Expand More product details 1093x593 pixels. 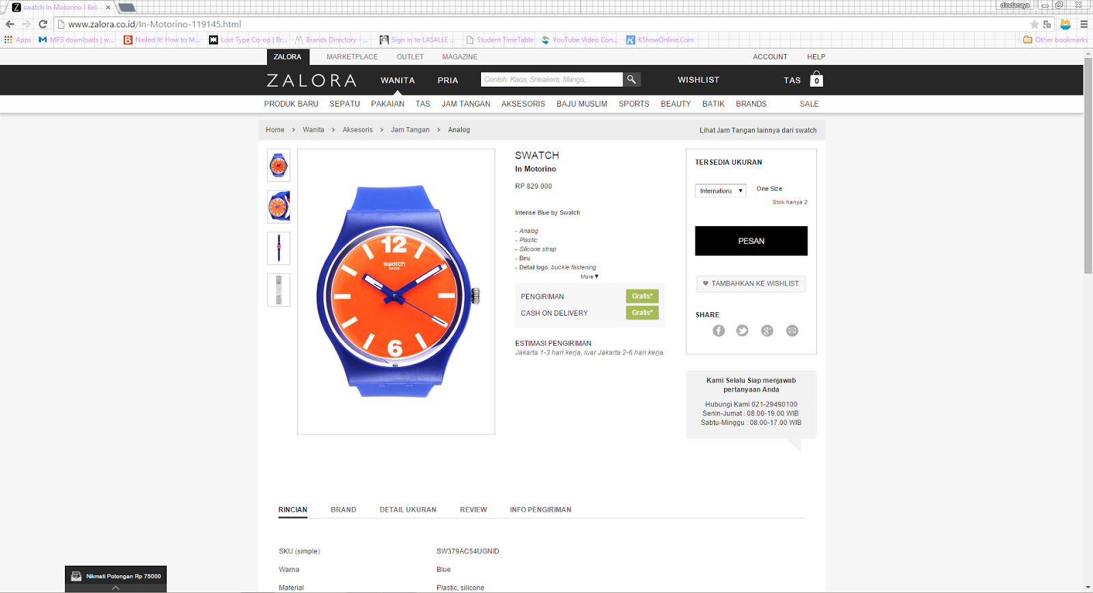tap(590, 277)
